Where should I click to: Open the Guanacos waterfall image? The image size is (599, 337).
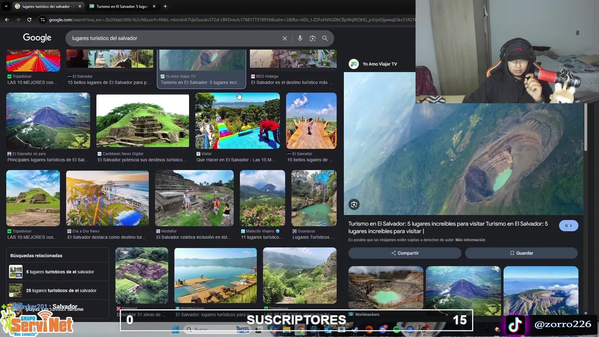click(x=314, y=198)
